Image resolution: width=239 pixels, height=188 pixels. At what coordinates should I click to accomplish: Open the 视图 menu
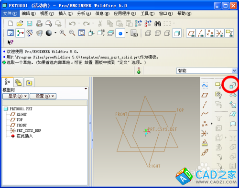47,14
